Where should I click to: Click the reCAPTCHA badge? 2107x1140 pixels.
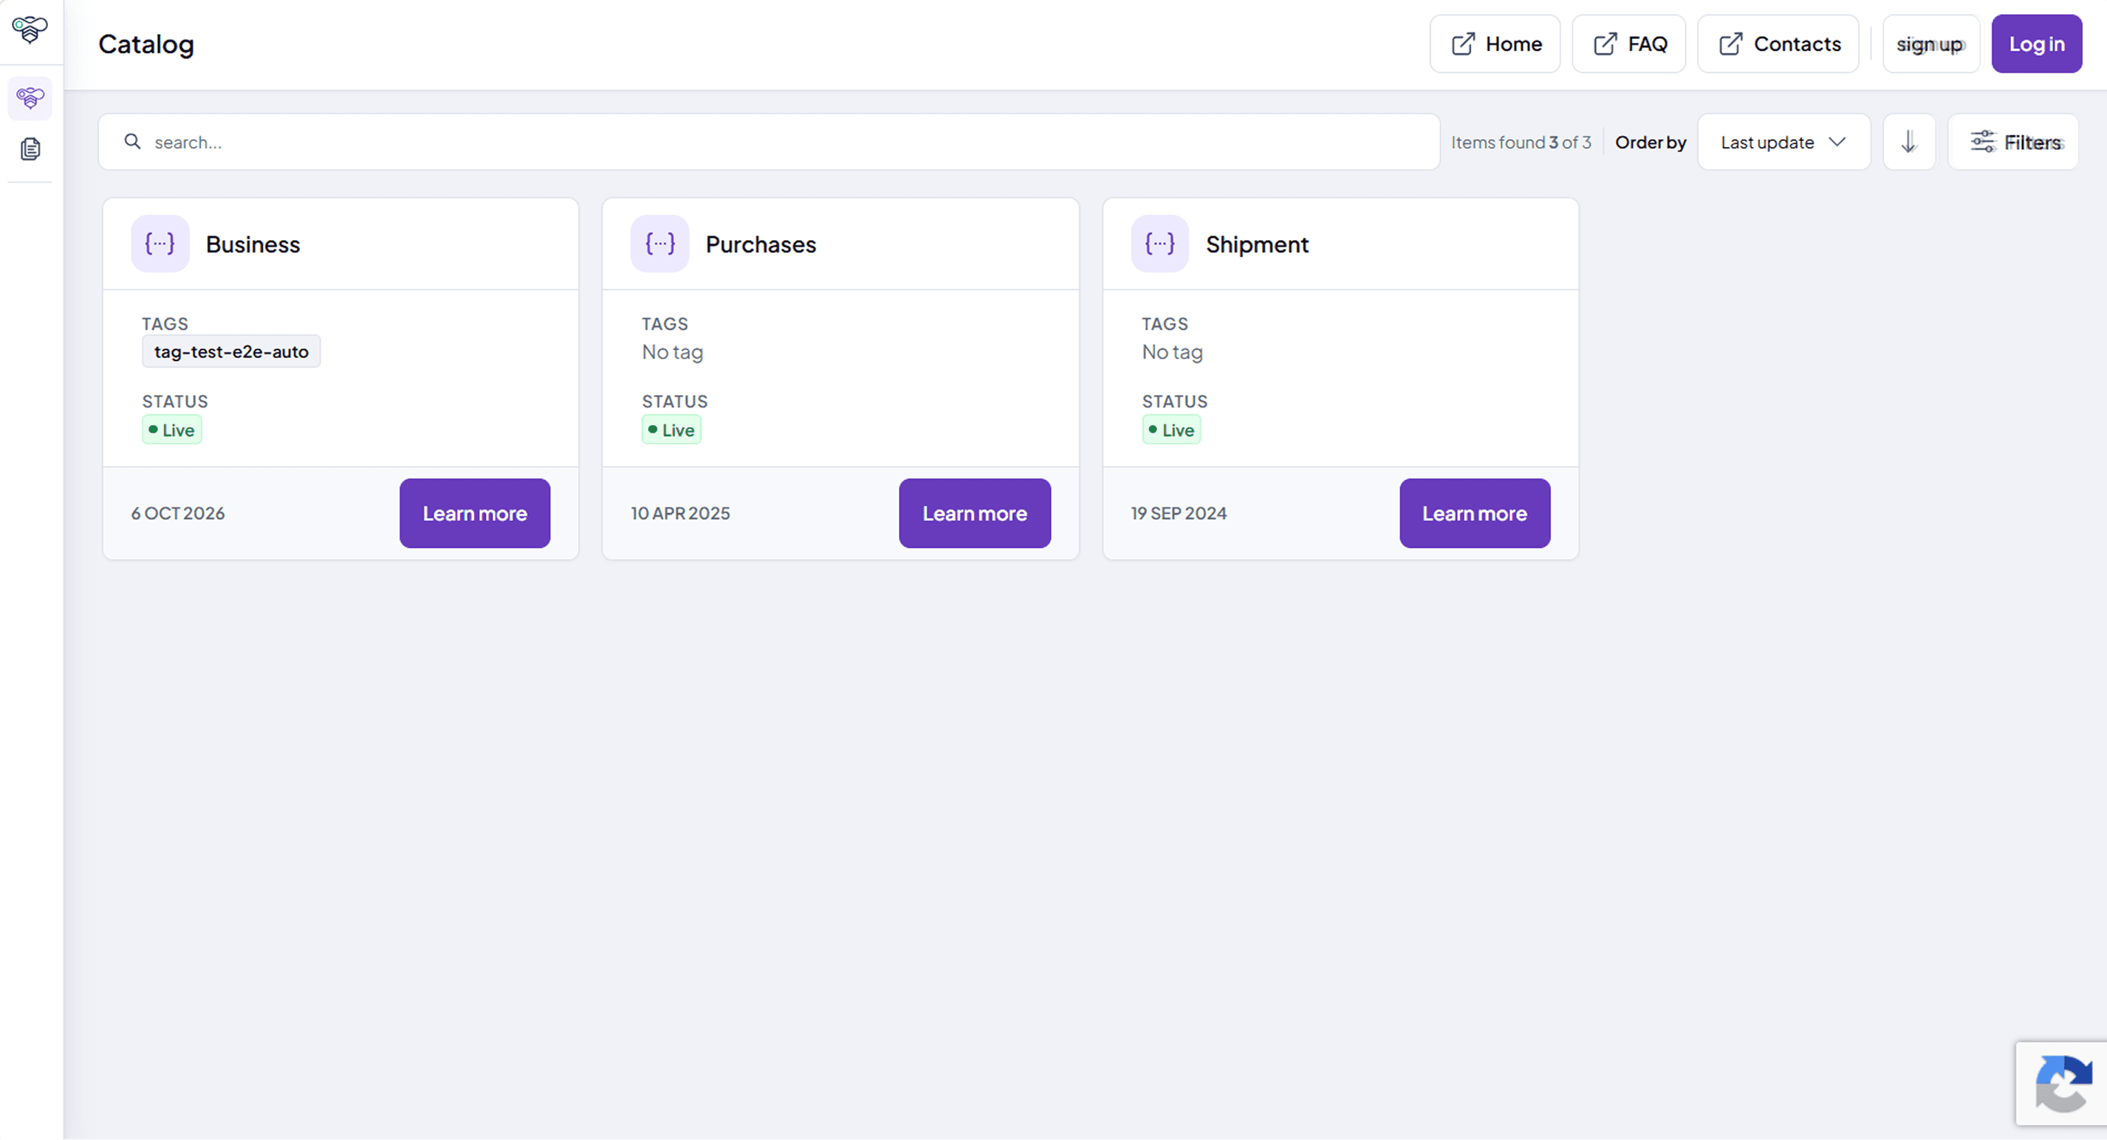click(x=2060, y=1082)
